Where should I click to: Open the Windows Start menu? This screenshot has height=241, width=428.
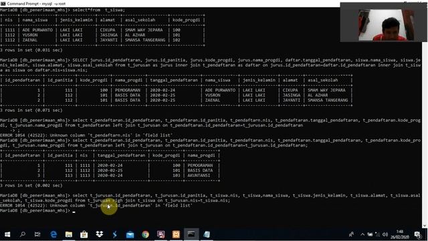pos(7,234)
